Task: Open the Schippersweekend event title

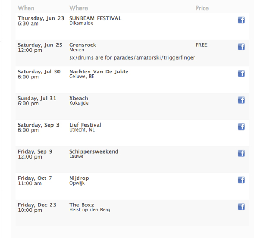Action: click(x=94, y=151)
